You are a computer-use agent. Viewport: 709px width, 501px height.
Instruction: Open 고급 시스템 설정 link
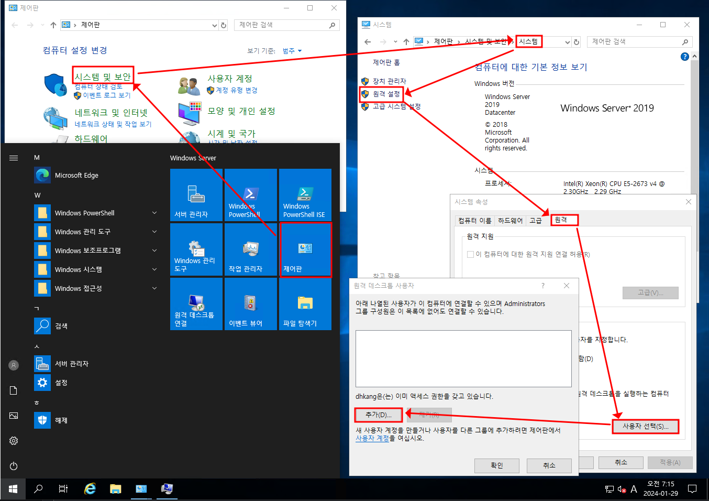(x=397, y=106)
